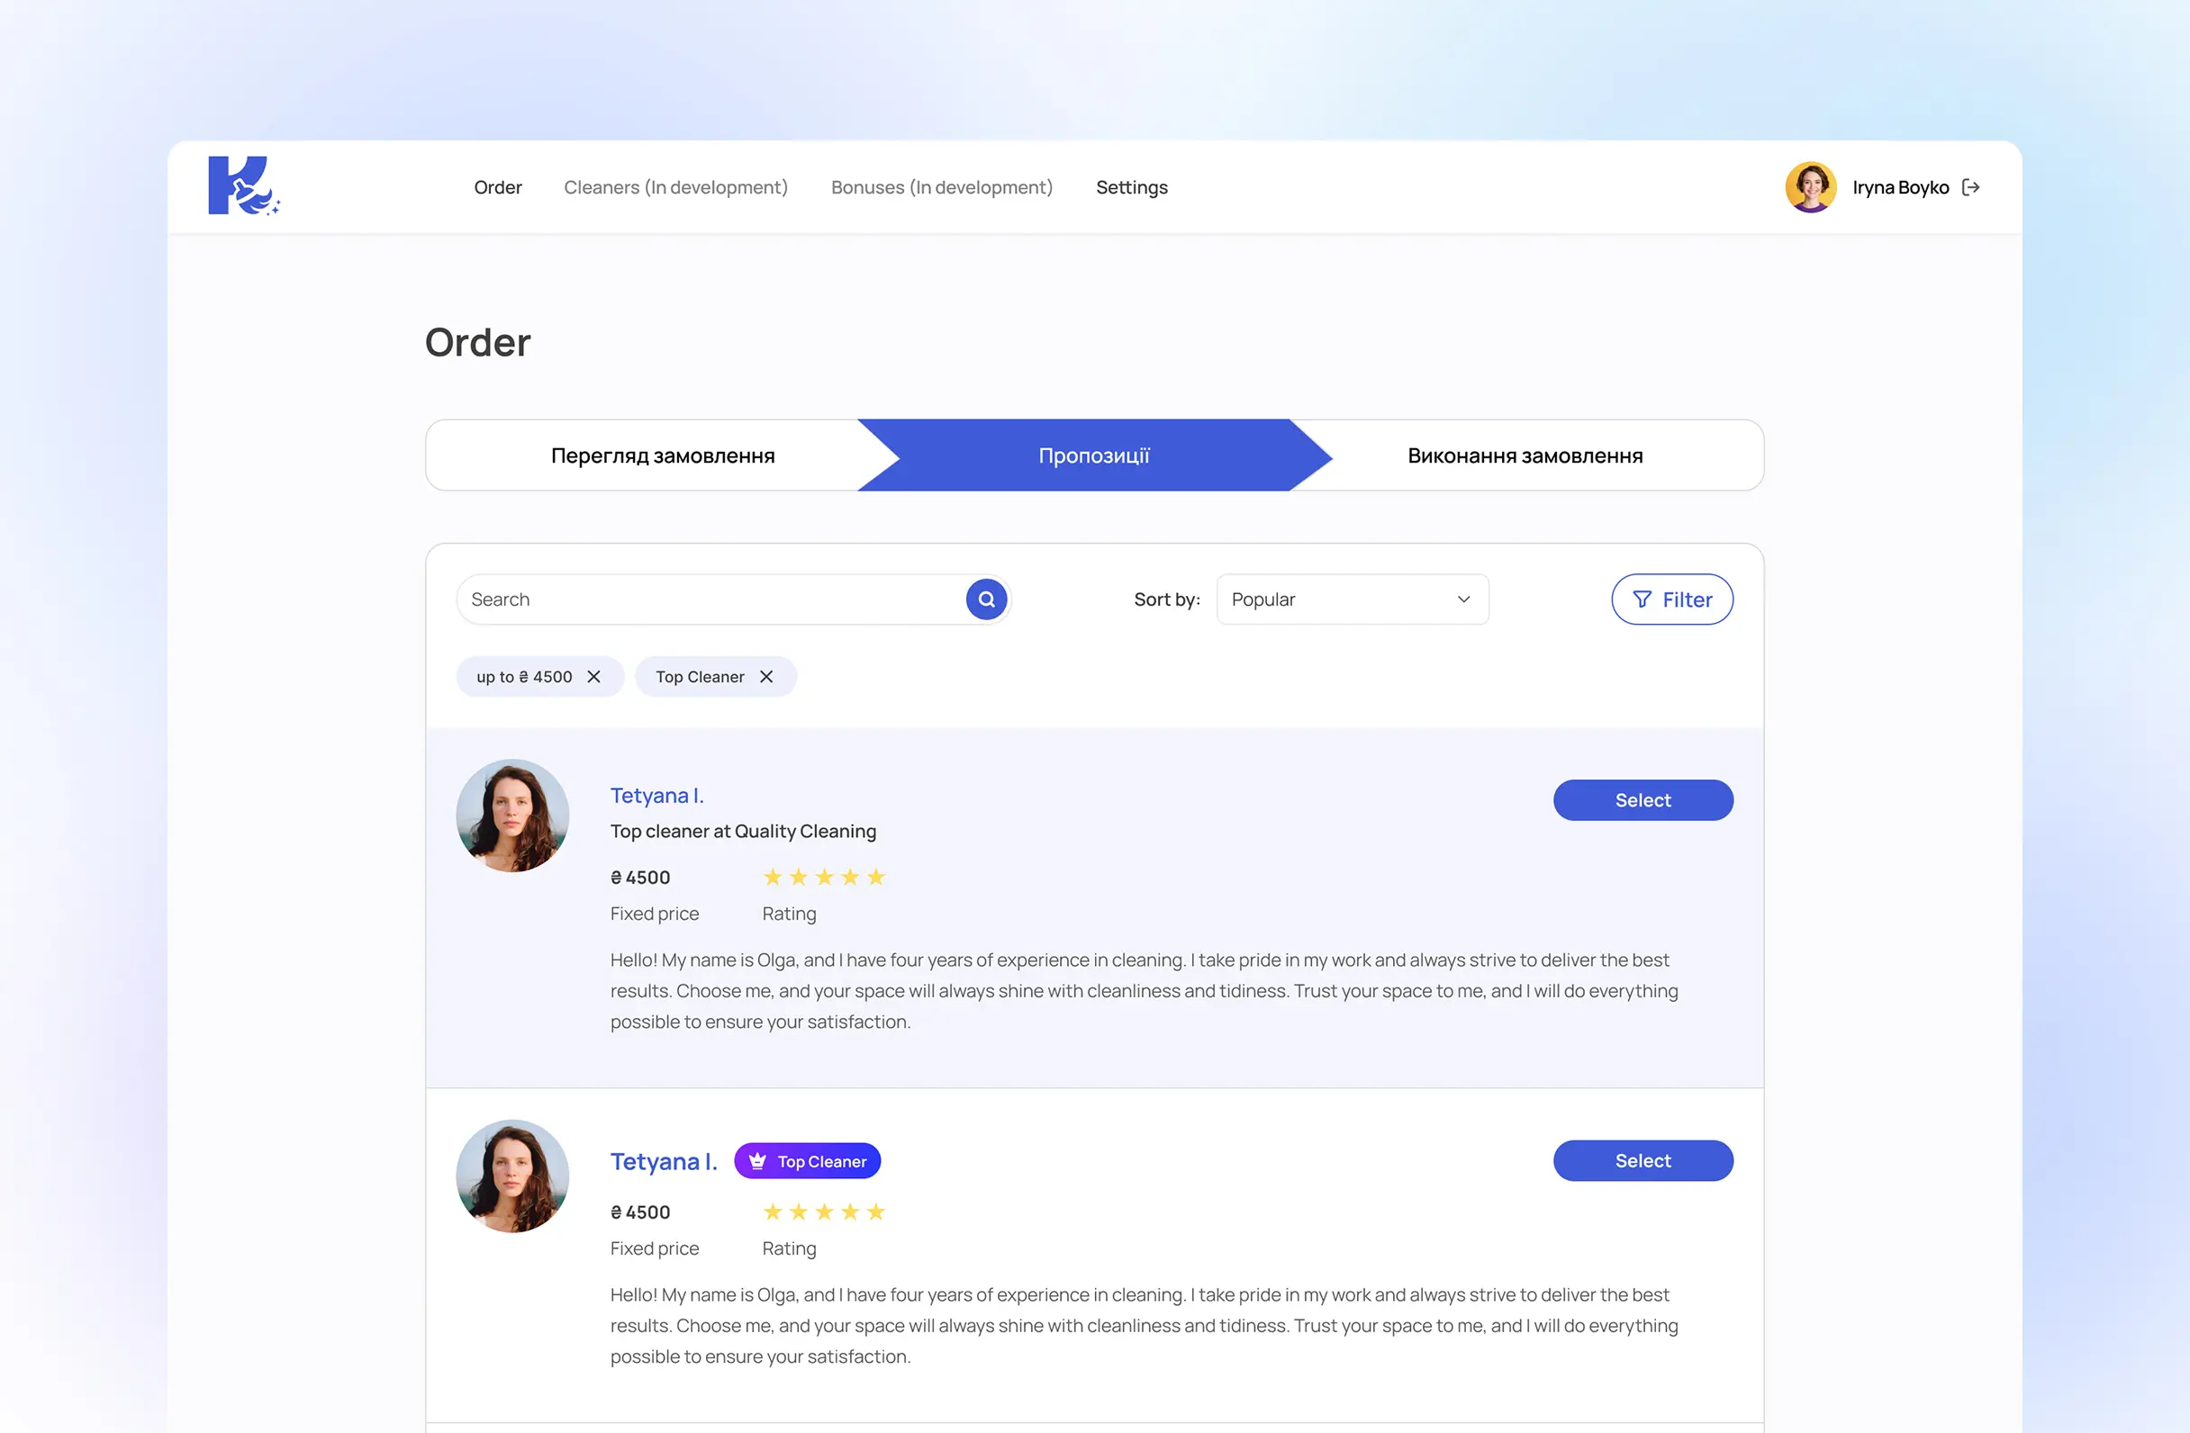This screenshot has height=1433, width=2190.
Task: Open the Sort by Popular dropdown
Action: tap(1352, 599)
